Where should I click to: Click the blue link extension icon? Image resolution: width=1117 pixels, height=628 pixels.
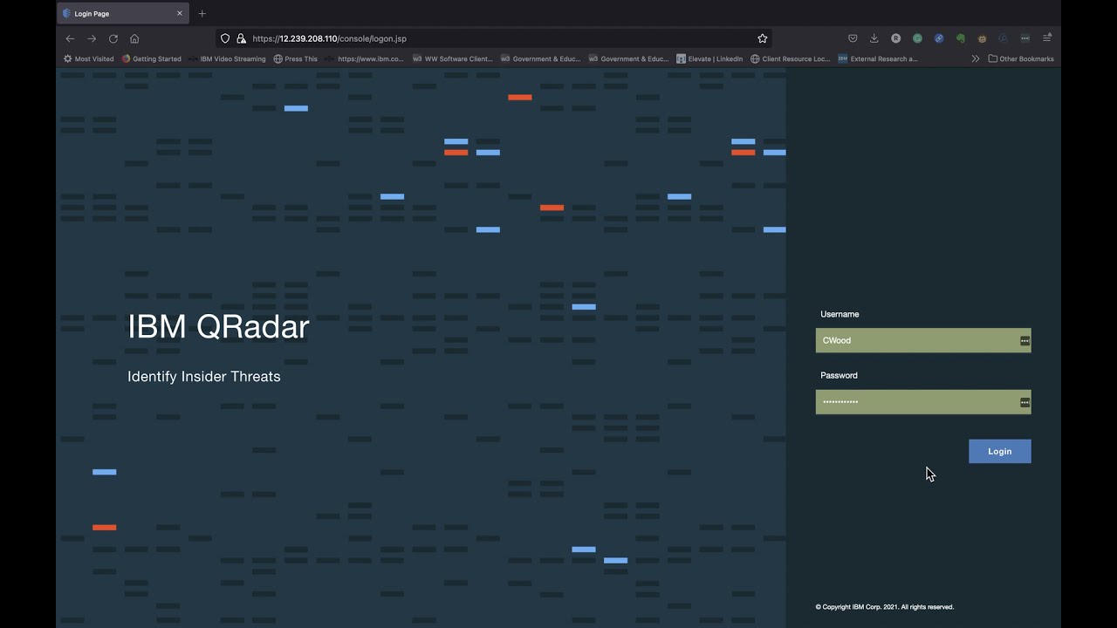(939, 38)
